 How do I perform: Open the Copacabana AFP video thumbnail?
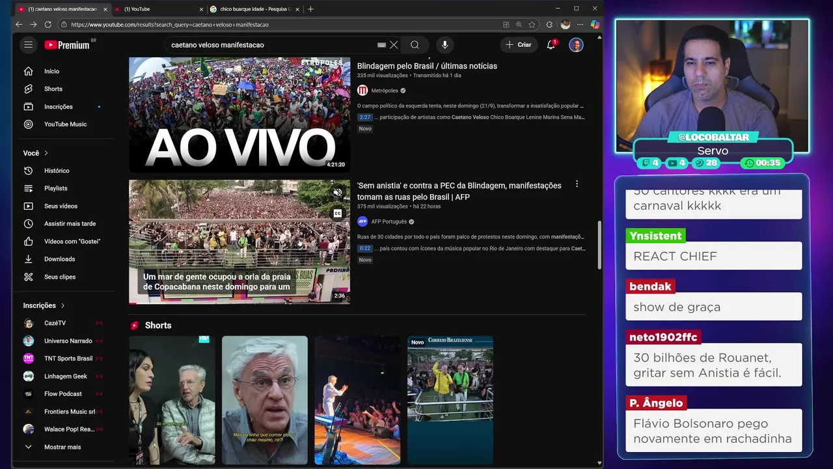[239, 242]
